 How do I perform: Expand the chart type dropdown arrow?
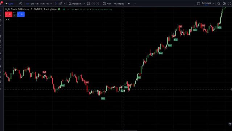[x=65, y=4]
